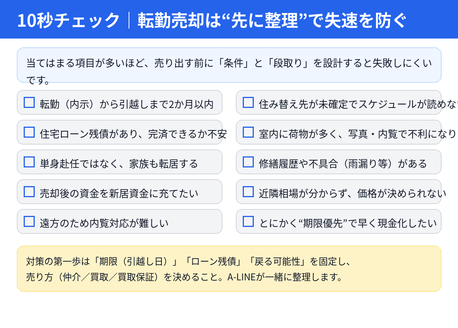Click the 売り方（仲介／買取／買取保証） text
The image size is (458, 328).
(92, 277)
